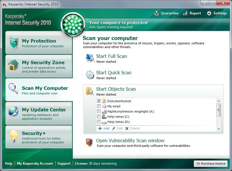
Task: Click the Scan My Computer magnifier icon
Action: pos(13,88)
